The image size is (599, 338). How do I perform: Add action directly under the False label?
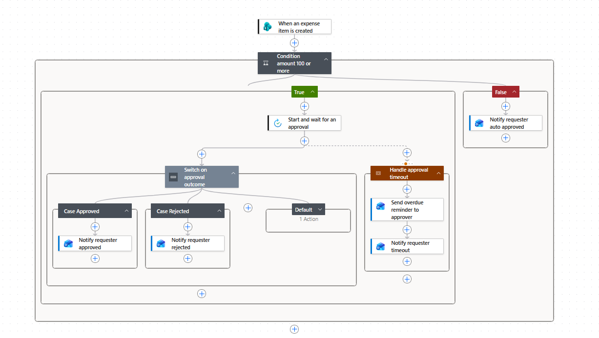(x=506, y=106)
